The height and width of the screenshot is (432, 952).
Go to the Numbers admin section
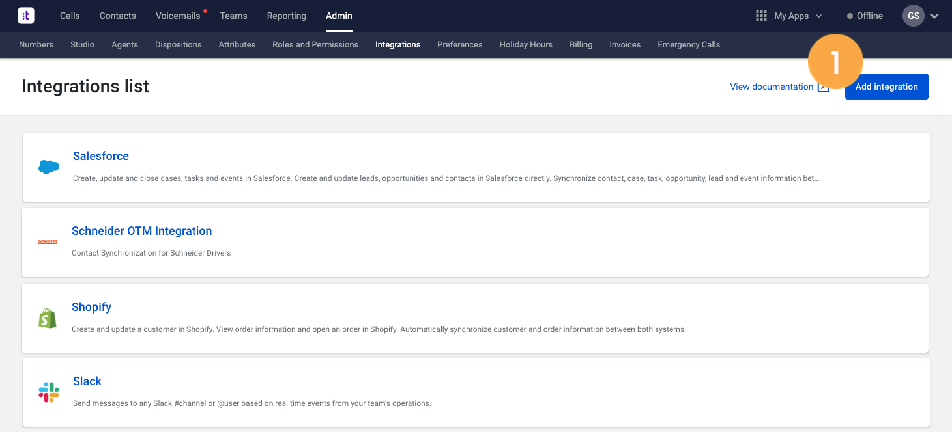coord(36,45)
